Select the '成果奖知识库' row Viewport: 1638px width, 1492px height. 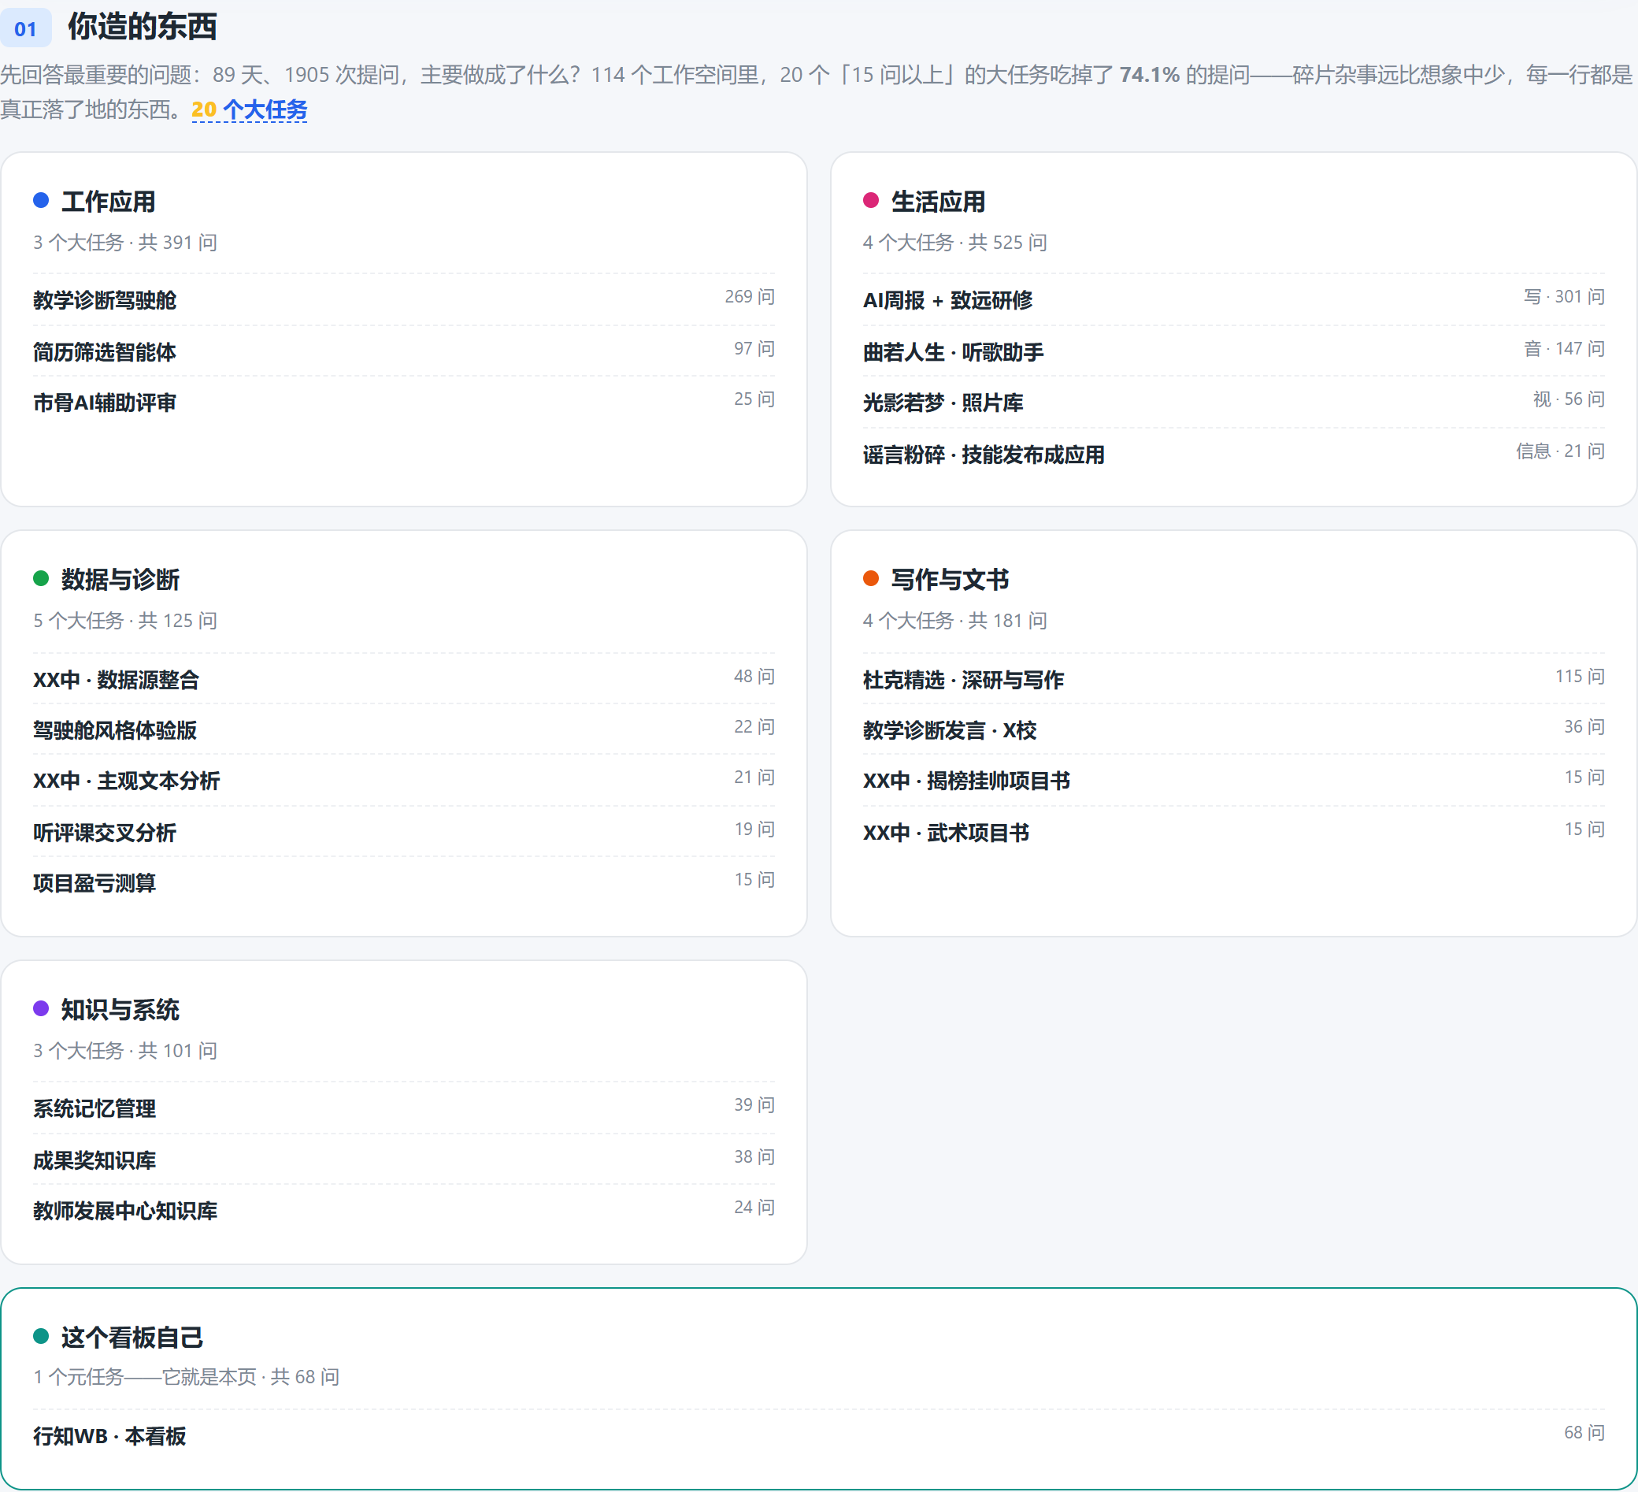click(404, 1160)
